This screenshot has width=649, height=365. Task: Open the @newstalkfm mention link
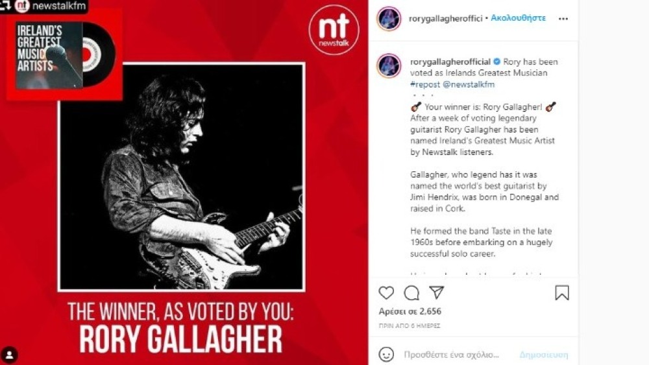click(469, 84)
